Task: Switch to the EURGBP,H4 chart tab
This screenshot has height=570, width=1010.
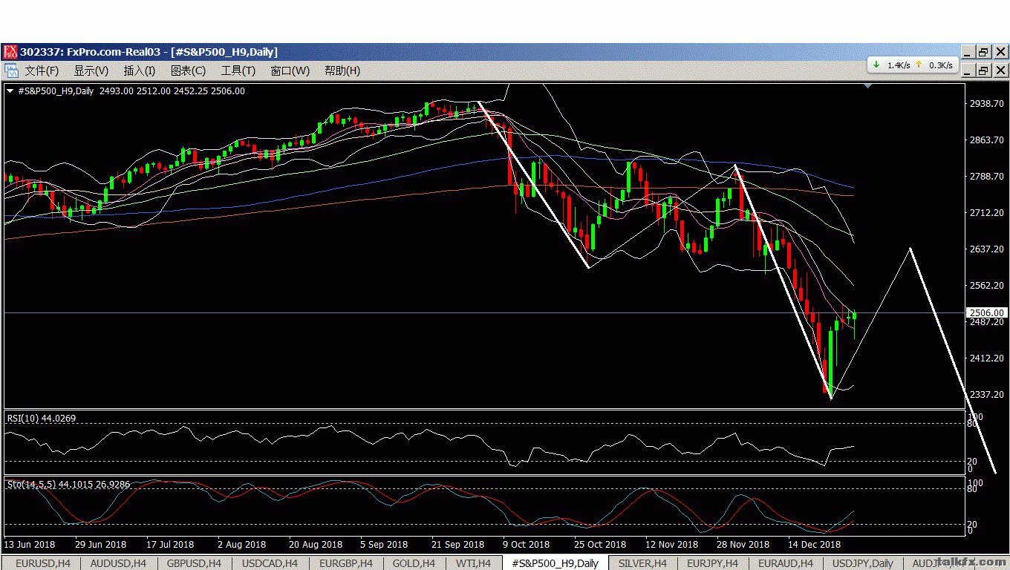Action: (x=346, y=563)
